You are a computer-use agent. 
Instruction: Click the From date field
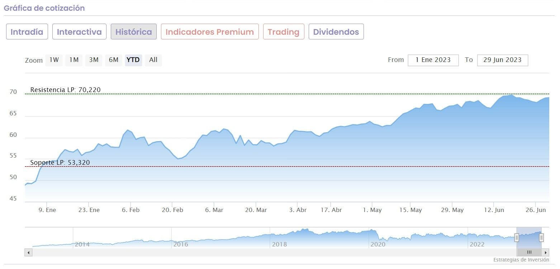point(433,60)
